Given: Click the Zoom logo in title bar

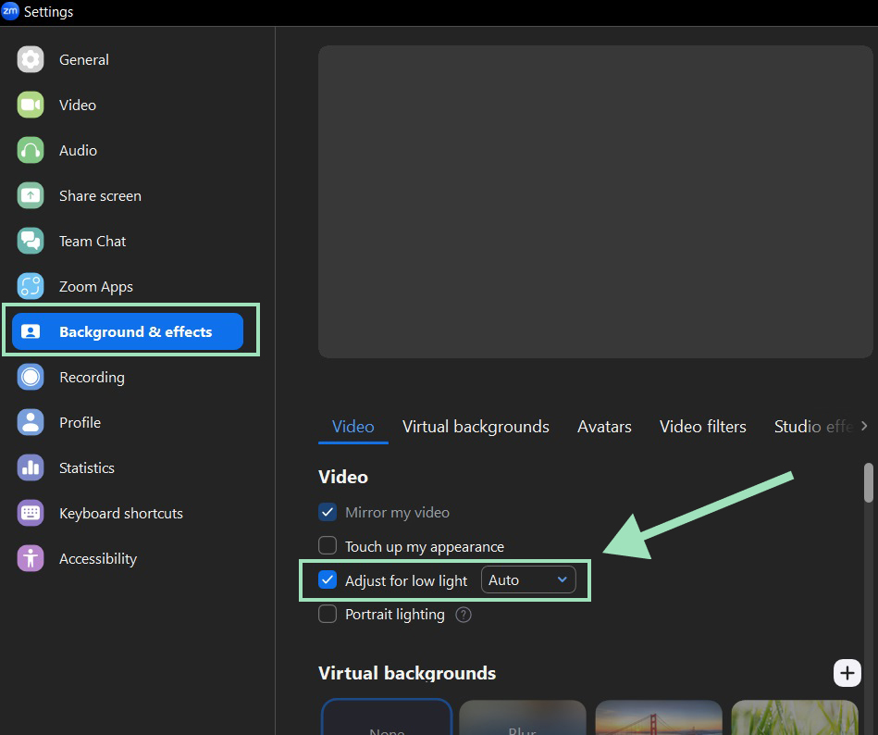Looking at the screenshot, I should click(10, 11).
